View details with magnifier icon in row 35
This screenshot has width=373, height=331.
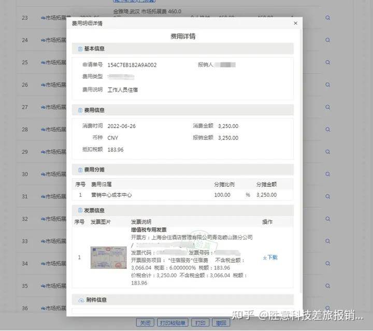[x=327, y=286]
